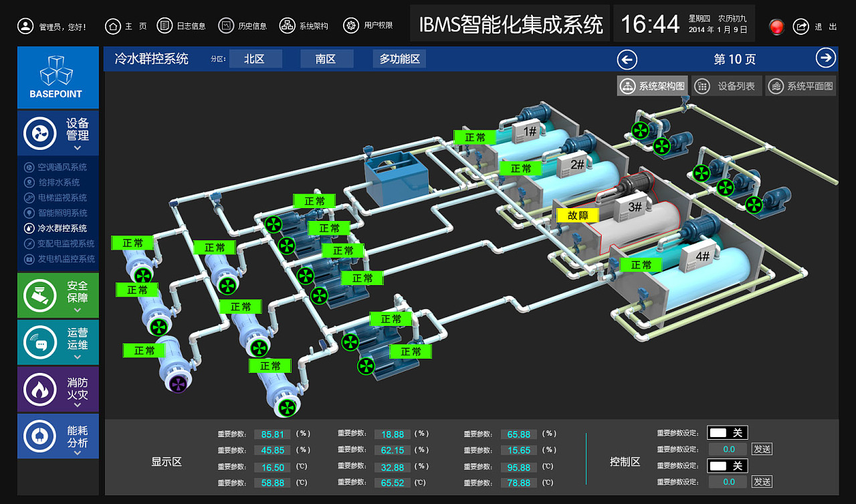Click the 系统架构 icon in the top bar

[x=286, y=25]
